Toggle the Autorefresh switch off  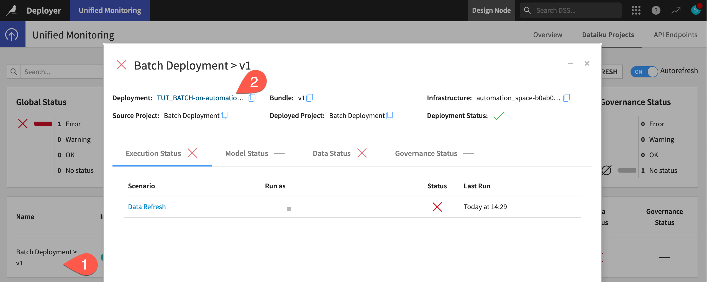(x=644, y=72)
